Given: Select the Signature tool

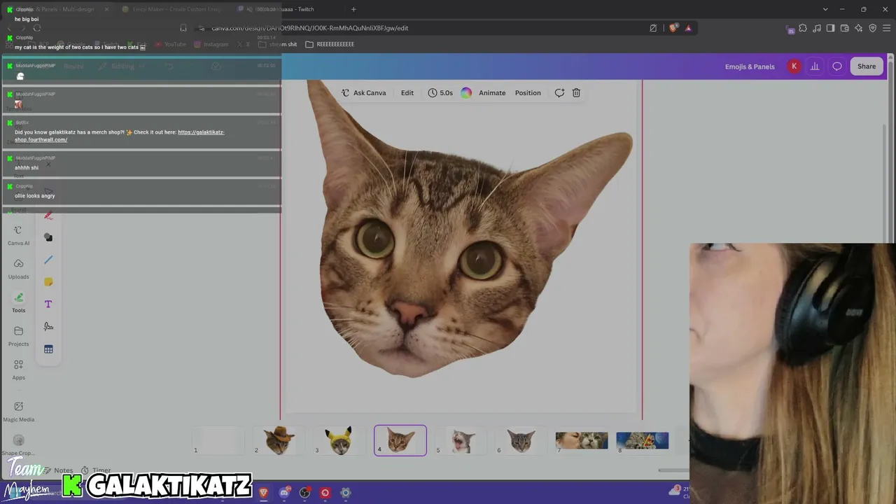Looking at the screenshot, I should pos(48,327).
